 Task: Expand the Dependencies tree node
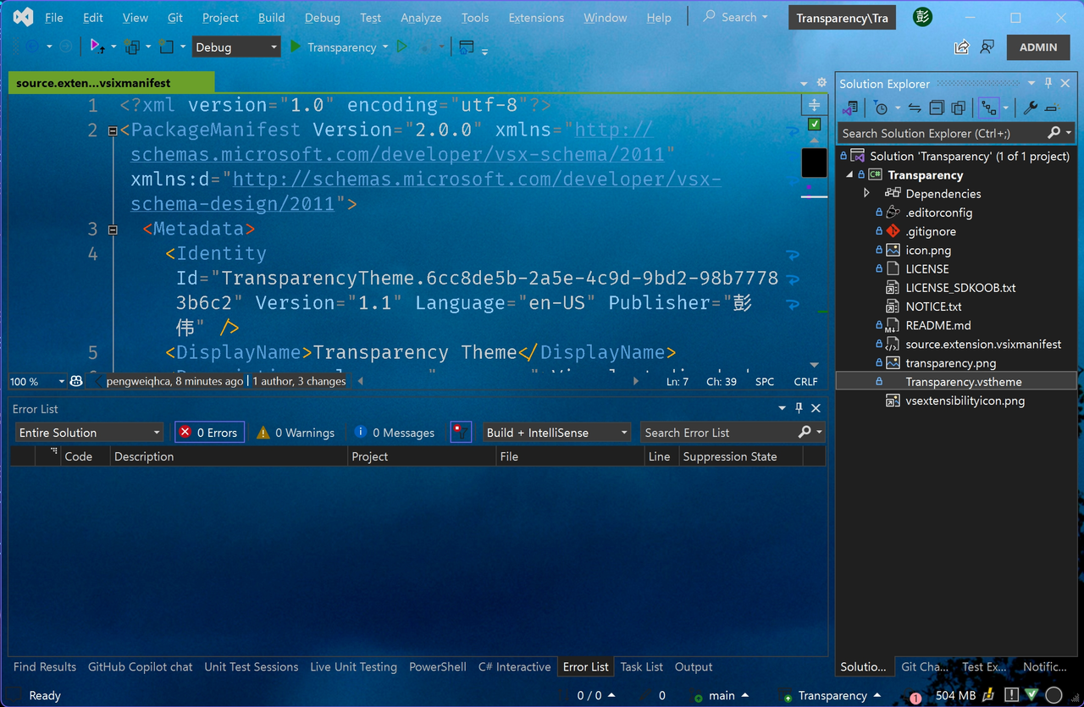coord(866,193)
